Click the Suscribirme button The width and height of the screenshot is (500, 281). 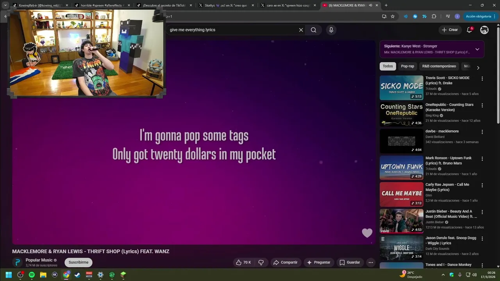click(79, 262)
